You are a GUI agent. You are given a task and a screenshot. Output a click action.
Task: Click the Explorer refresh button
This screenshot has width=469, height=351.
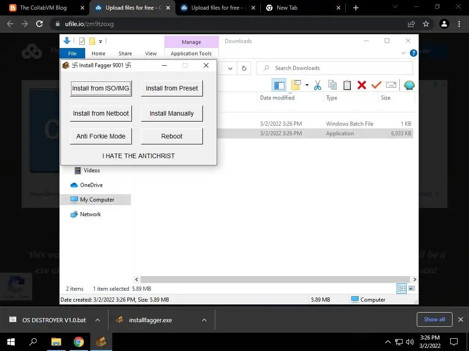244,69
